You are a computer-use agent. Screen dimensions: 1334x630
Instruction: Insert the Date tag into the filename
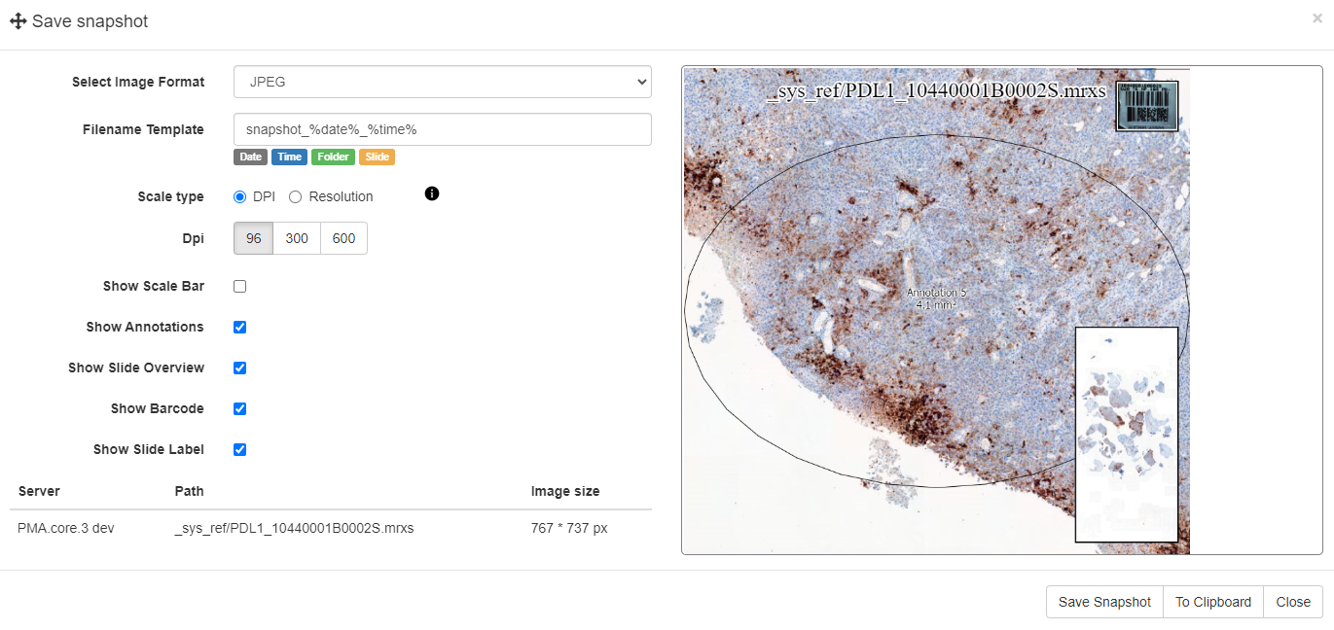250,157
